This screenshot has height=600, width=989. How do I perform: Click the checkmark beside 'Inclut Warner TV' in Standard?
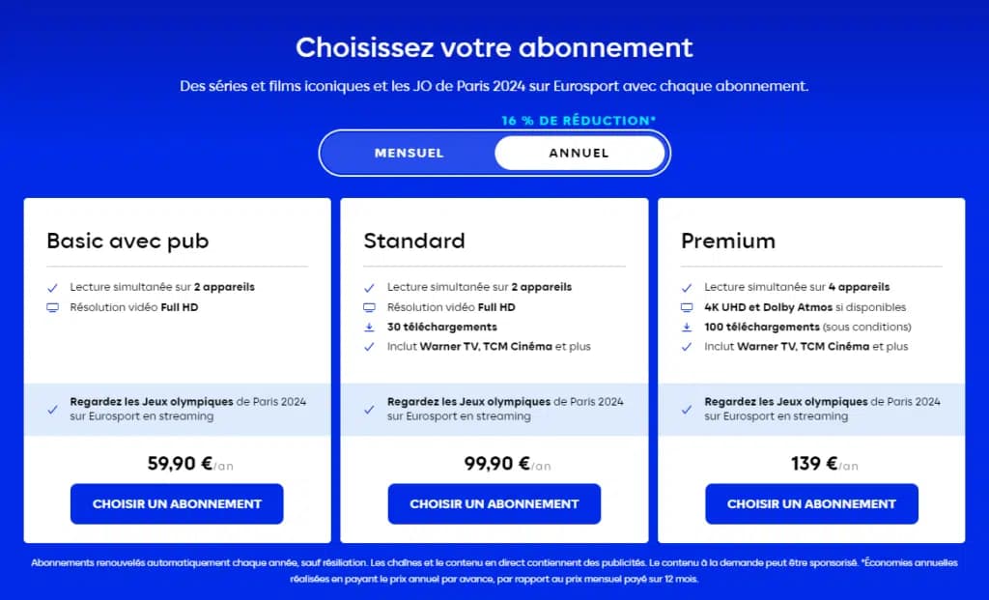point(370,346)
